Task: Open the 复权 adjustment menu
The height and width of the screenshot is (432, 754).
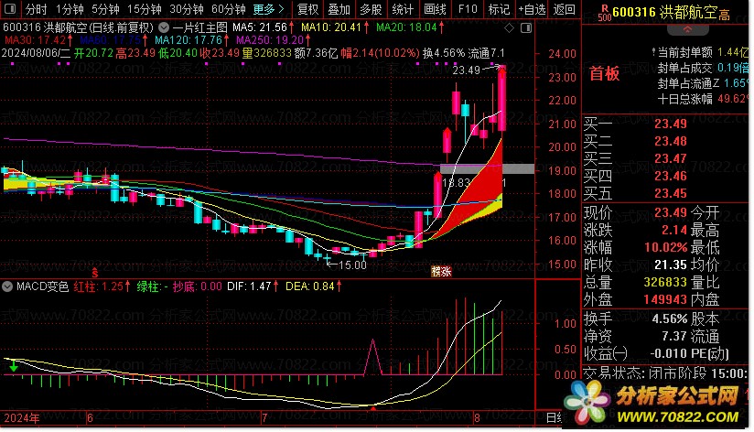Action: click(307, 9)
